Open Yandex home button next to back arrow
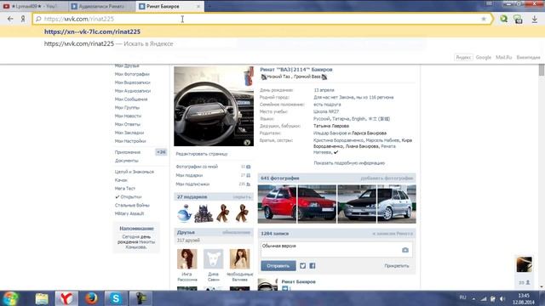Image resolution: width=545 pixels, height=306 pixels. [x=23, y=19]
